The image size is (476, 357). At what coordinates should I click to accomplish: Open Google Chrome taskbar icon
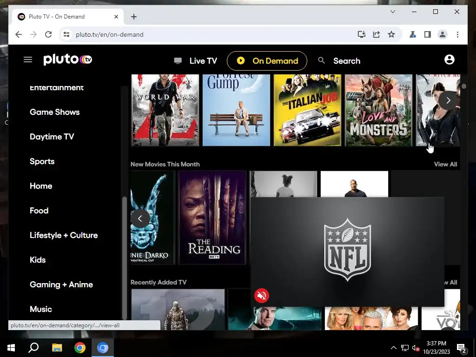[80, 348]
